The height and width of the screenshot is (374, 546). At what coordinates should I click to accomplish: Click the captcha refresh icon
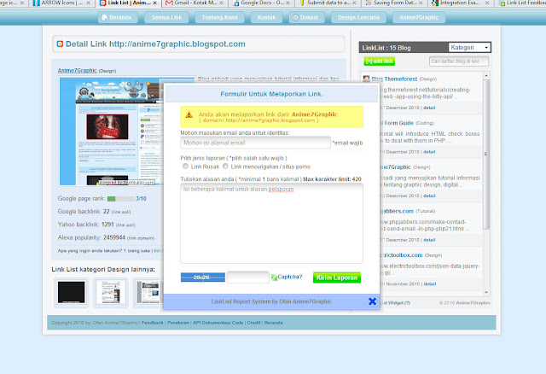click(274, 278)
